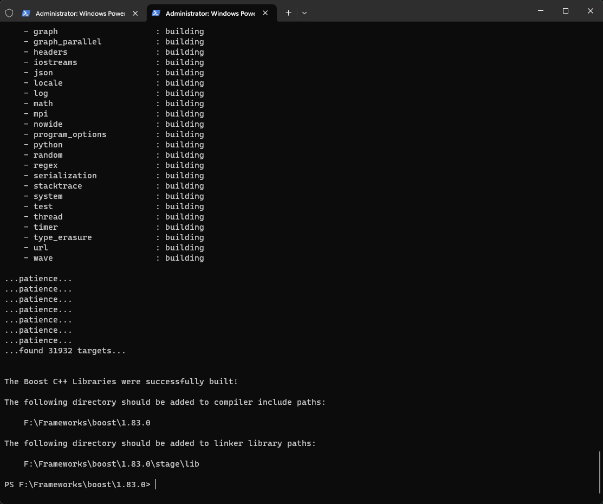The height and width of the screenshot is (504, 603).
Task: Minimize the Windows Terminal window
Action: (541, 11)
